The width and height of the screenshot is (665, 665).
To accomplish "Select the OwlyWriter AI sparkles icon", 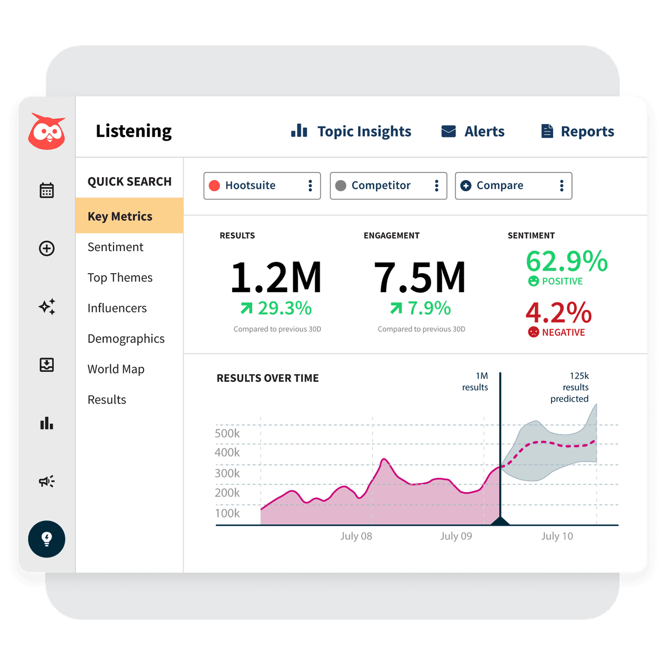I will (47, 307).
